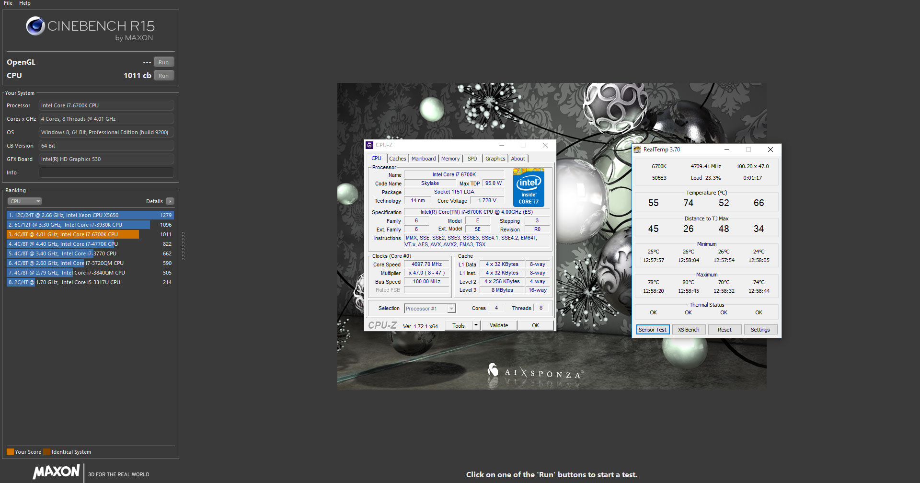Open the File menu in Cinebench
The image size is (920, 483).
[x=8, y=3]
